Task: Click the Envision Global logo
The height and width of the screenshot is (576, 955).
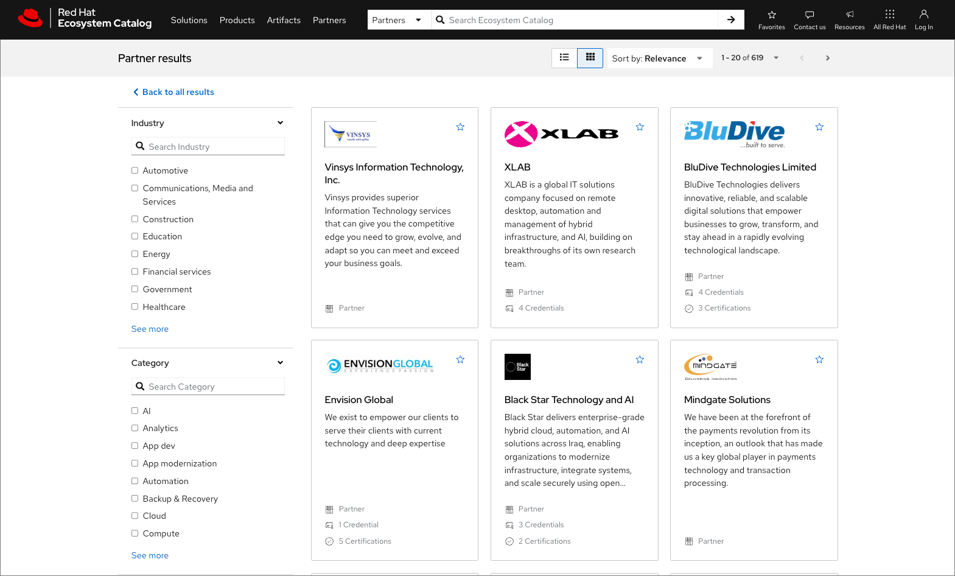Action: [380, 366]
